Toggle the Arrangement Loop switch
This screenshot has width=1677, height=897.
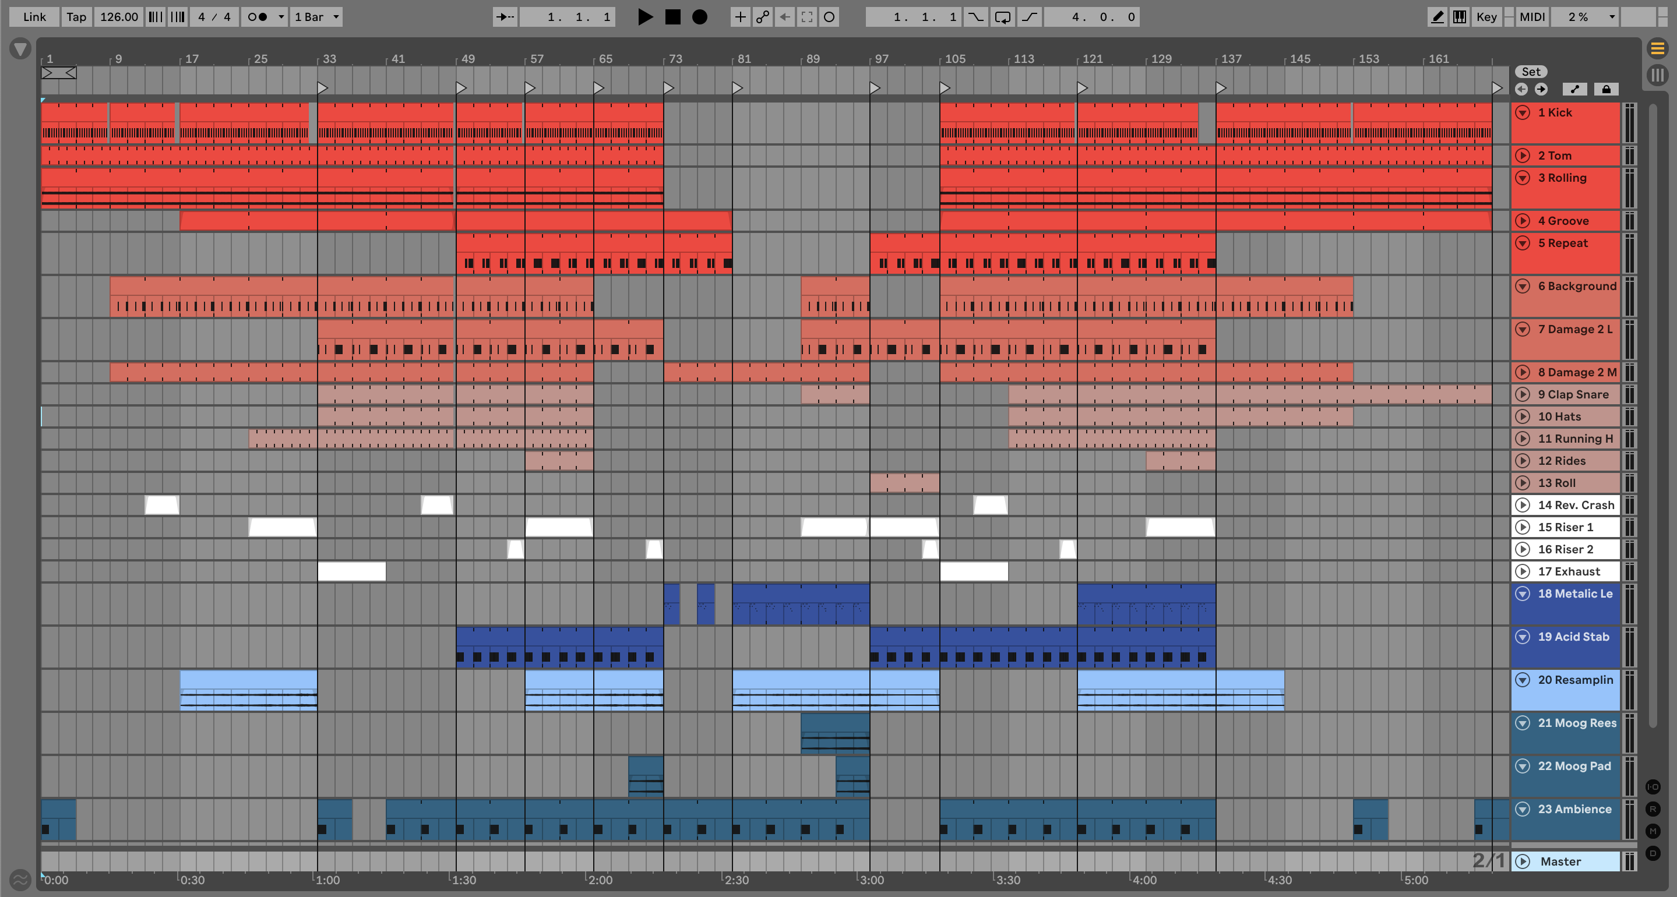point(1003,17)
